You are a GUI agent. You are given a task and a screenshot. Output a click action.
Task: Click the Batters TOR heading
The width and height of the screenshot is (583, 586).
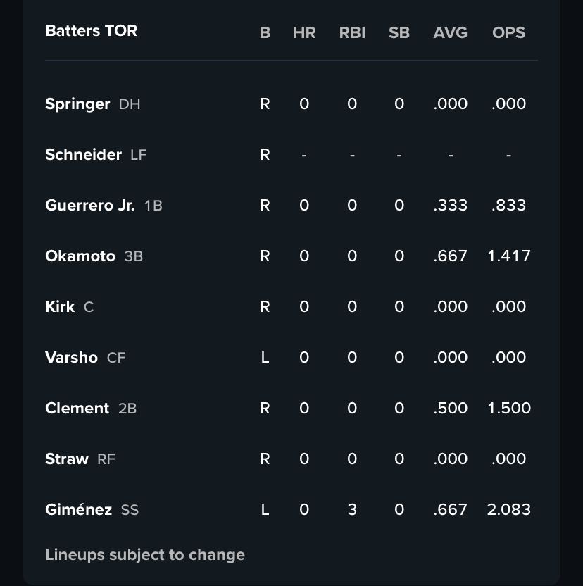pos(91,31)
